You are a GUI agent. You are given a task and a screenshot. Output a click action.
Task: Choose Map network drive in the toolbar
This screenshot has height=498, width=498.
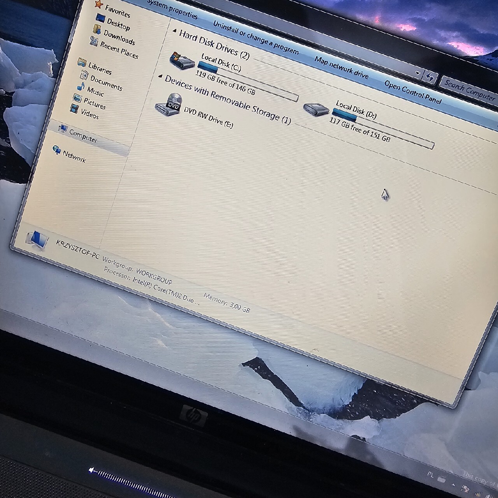coord(341,67)
